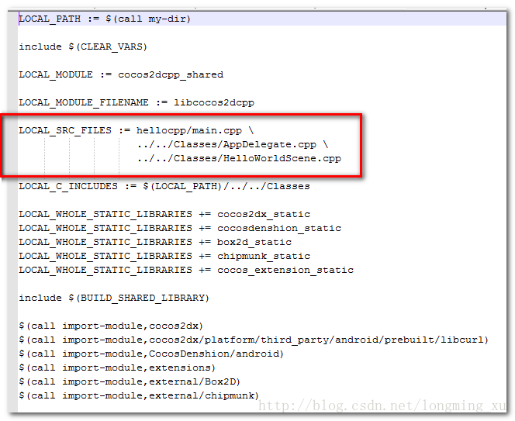
Task: Click the 'external/chipmunk' import line
Action: pyautogui.click(x=139, y=395)
